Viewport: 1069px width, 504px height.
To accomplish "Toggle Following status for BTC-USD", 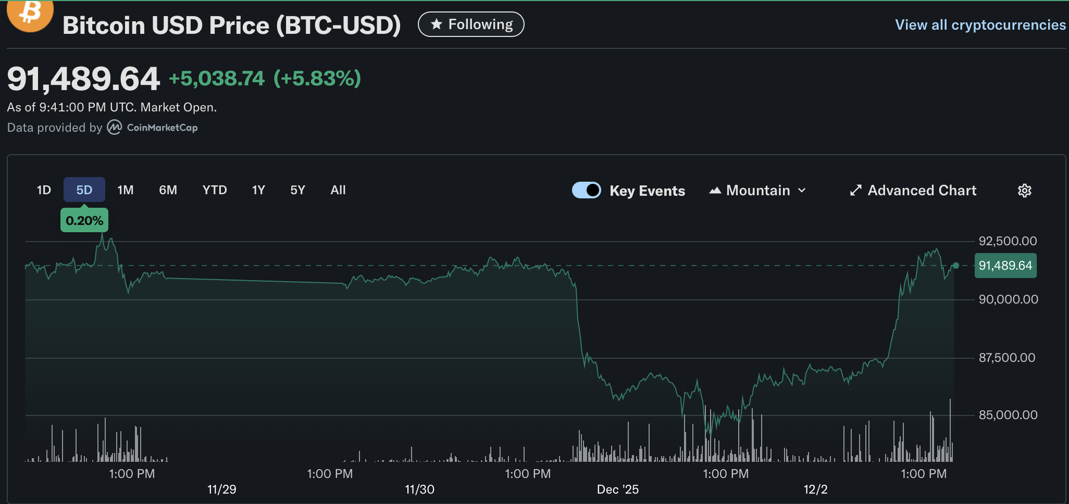I will (470, 24).
